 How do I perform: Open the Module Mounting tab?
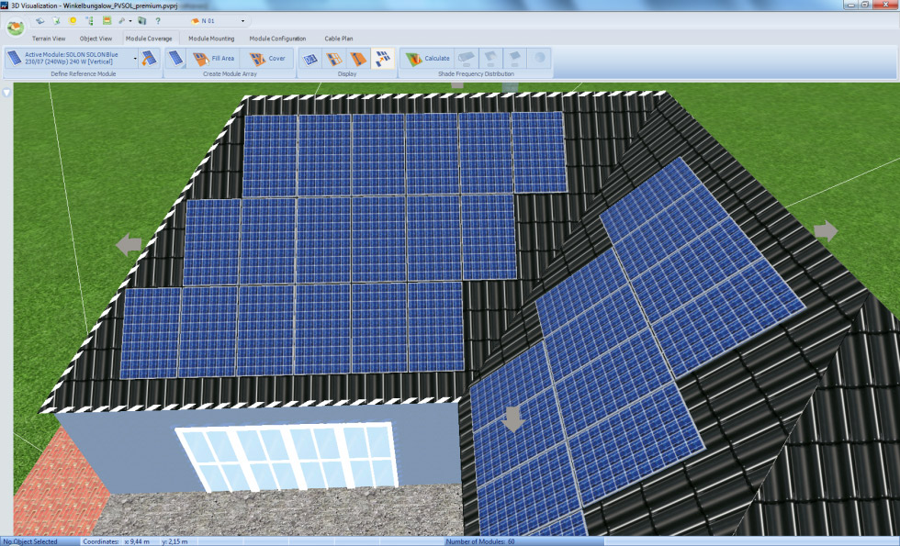click(x=211, y=39)
